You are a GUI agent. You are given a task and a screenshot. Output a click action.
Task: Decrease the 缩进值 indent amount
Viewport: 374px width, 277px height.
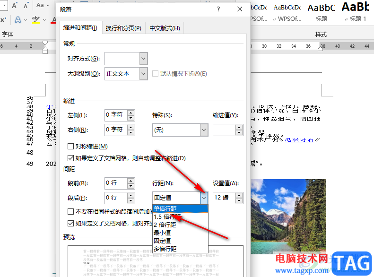239,133
